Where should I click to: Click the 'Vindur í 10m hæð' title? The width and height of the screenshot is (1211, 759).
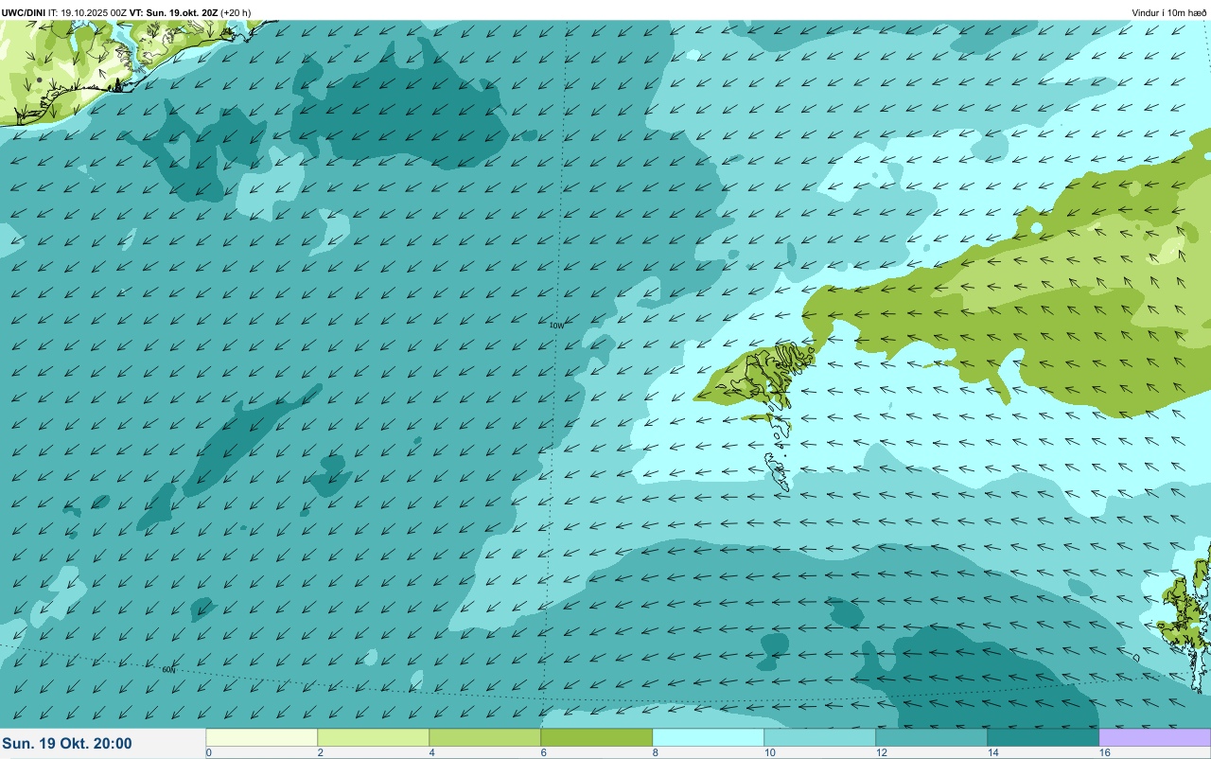tap(1169, 13)
